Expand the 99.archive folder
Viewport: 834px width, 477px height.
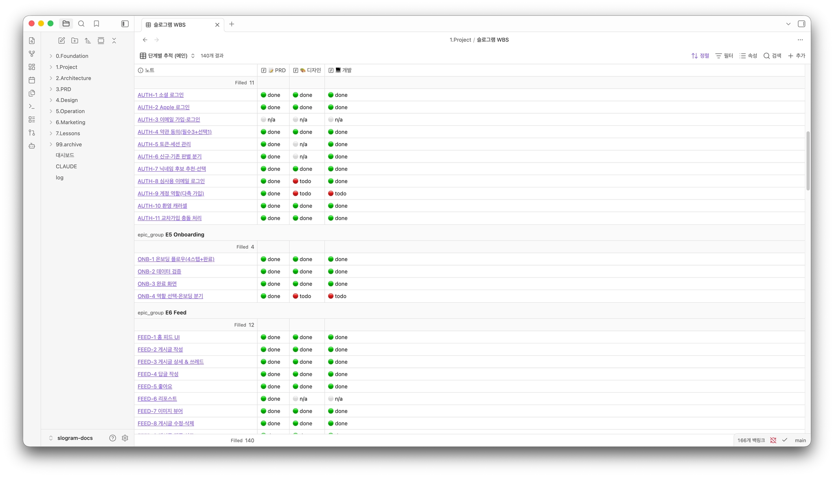[x=68, y=144]
